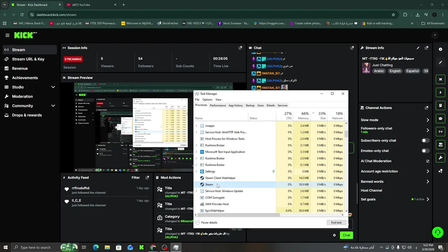Viewport: 448px width, 252px height.
Task: Click the pencil icon in right rail
Action: [x=440, y=62]
